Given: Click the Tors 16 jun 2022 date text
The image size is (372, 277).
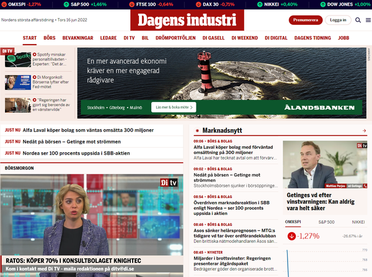Looking at the screenshot, I should (72, 20).
